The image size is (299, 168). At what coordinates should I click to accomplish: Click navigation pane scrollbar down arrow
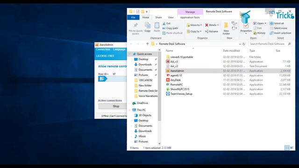pyautogui.click(x=159, y=144)
